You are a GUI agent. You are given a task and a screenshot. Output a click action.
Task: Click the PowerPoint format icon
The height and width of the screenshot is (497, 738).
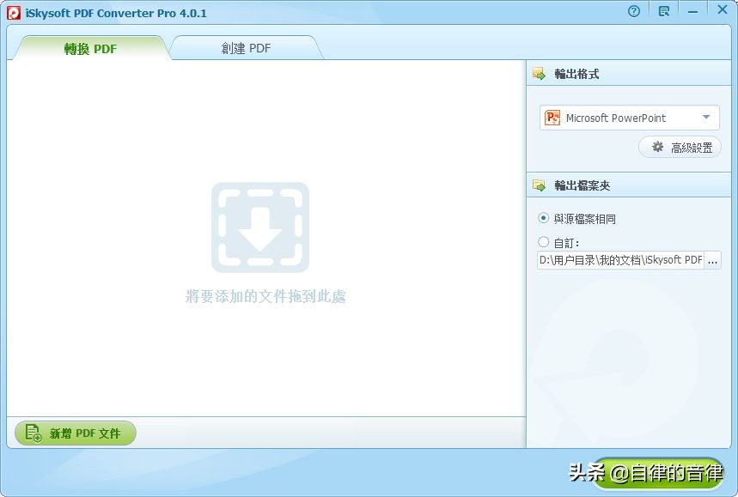click(552, 118)
